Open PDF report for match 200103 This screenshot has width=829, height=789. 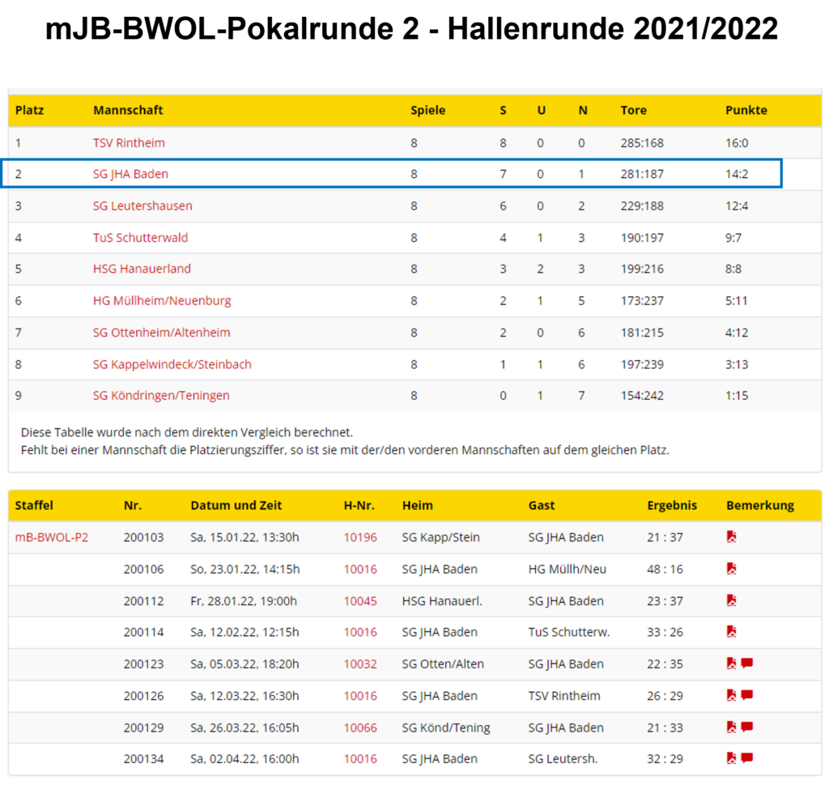(731, 537)
